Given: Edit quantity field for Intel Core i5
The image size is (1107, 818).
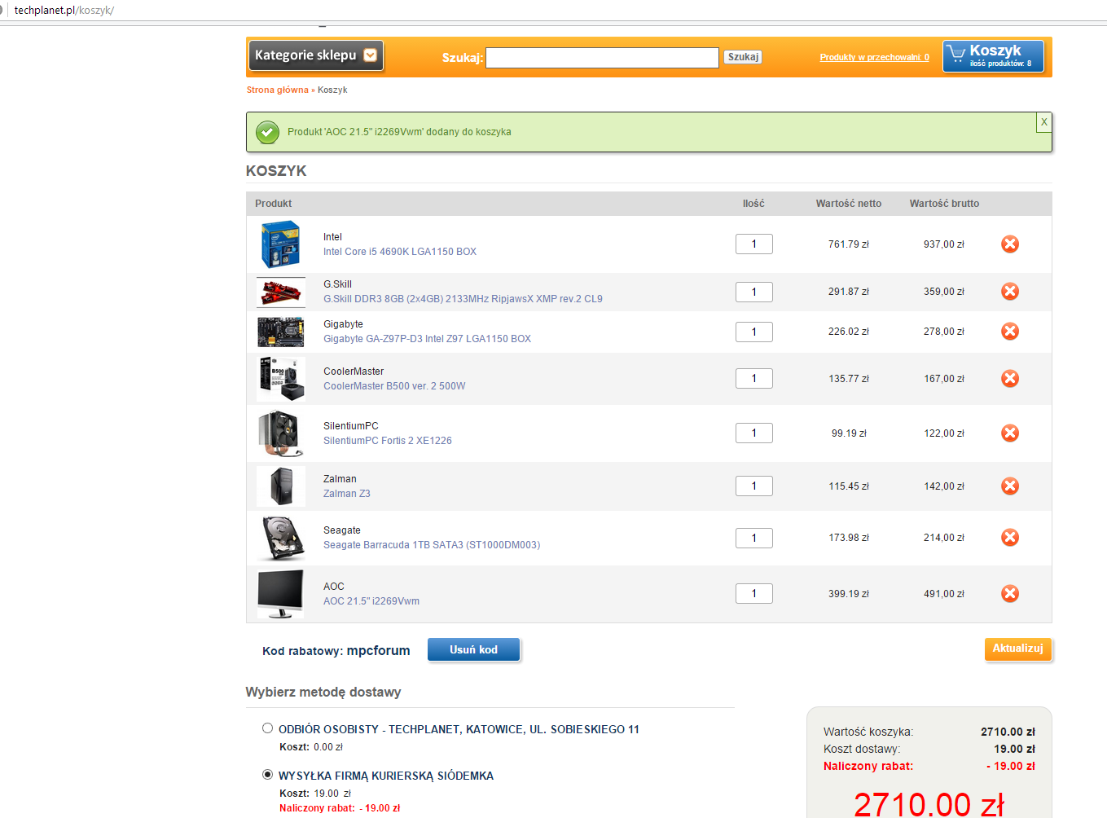Looking at the screenshot, I should coord(754,244).
